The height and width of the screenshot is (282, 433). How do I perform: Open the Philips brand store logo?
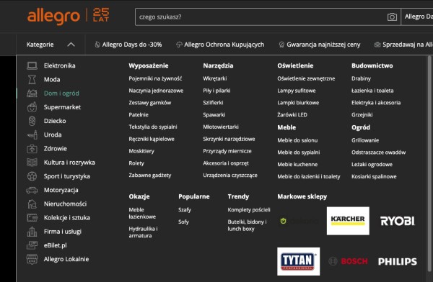point(398,261)
